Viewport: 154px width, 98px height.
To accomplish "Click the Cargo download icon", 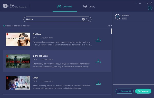I will point(98,83).
